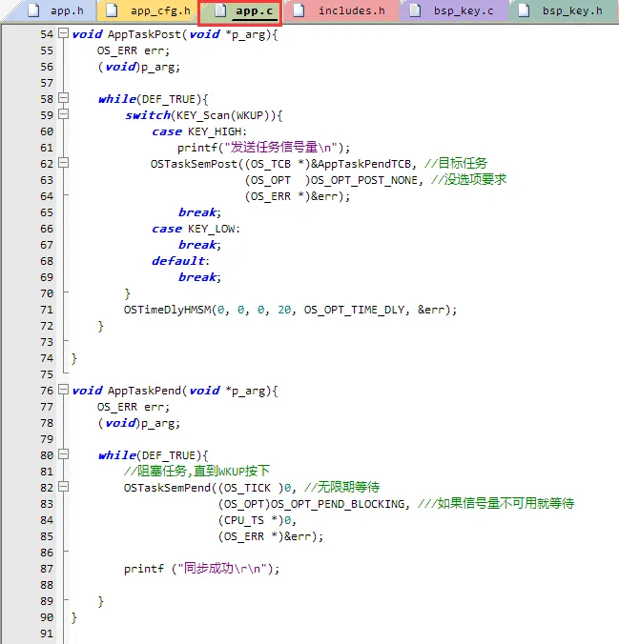
Task: Collapse the AppTaskPost function at line 54
Action: [x=63, y=34]
